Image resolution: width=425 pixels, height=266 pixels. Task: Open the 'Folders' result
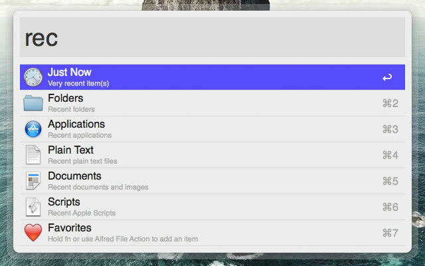212,103
